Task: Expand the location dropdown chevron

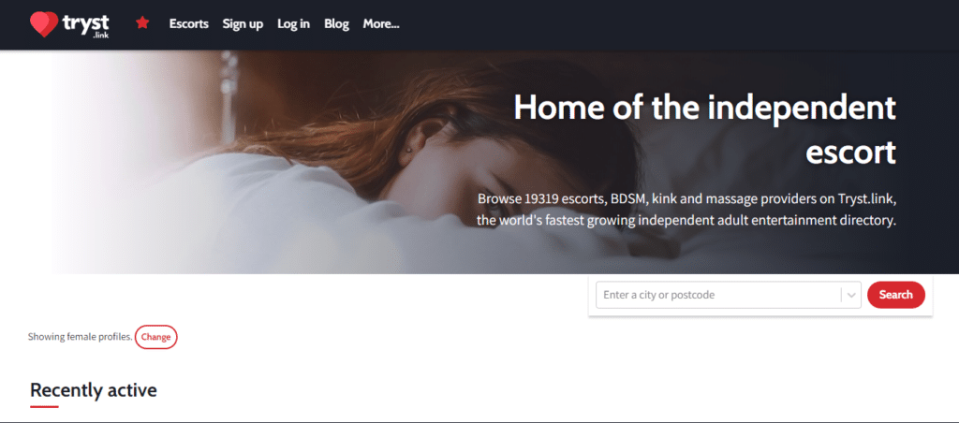Action: 850,295
